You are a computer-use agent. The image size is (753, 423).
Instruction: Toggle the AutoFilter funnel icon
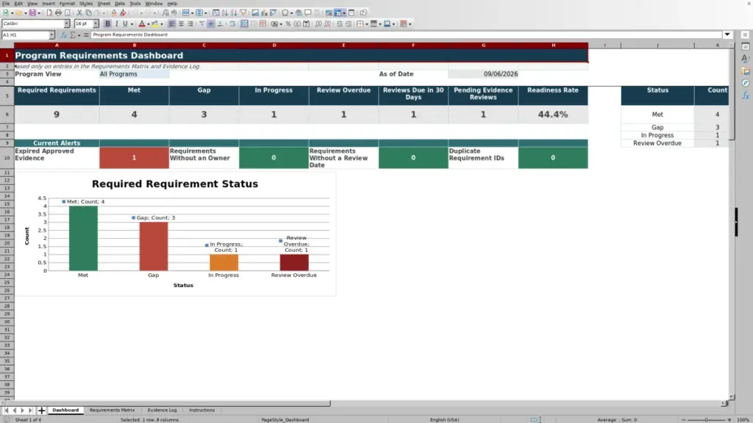243,12
